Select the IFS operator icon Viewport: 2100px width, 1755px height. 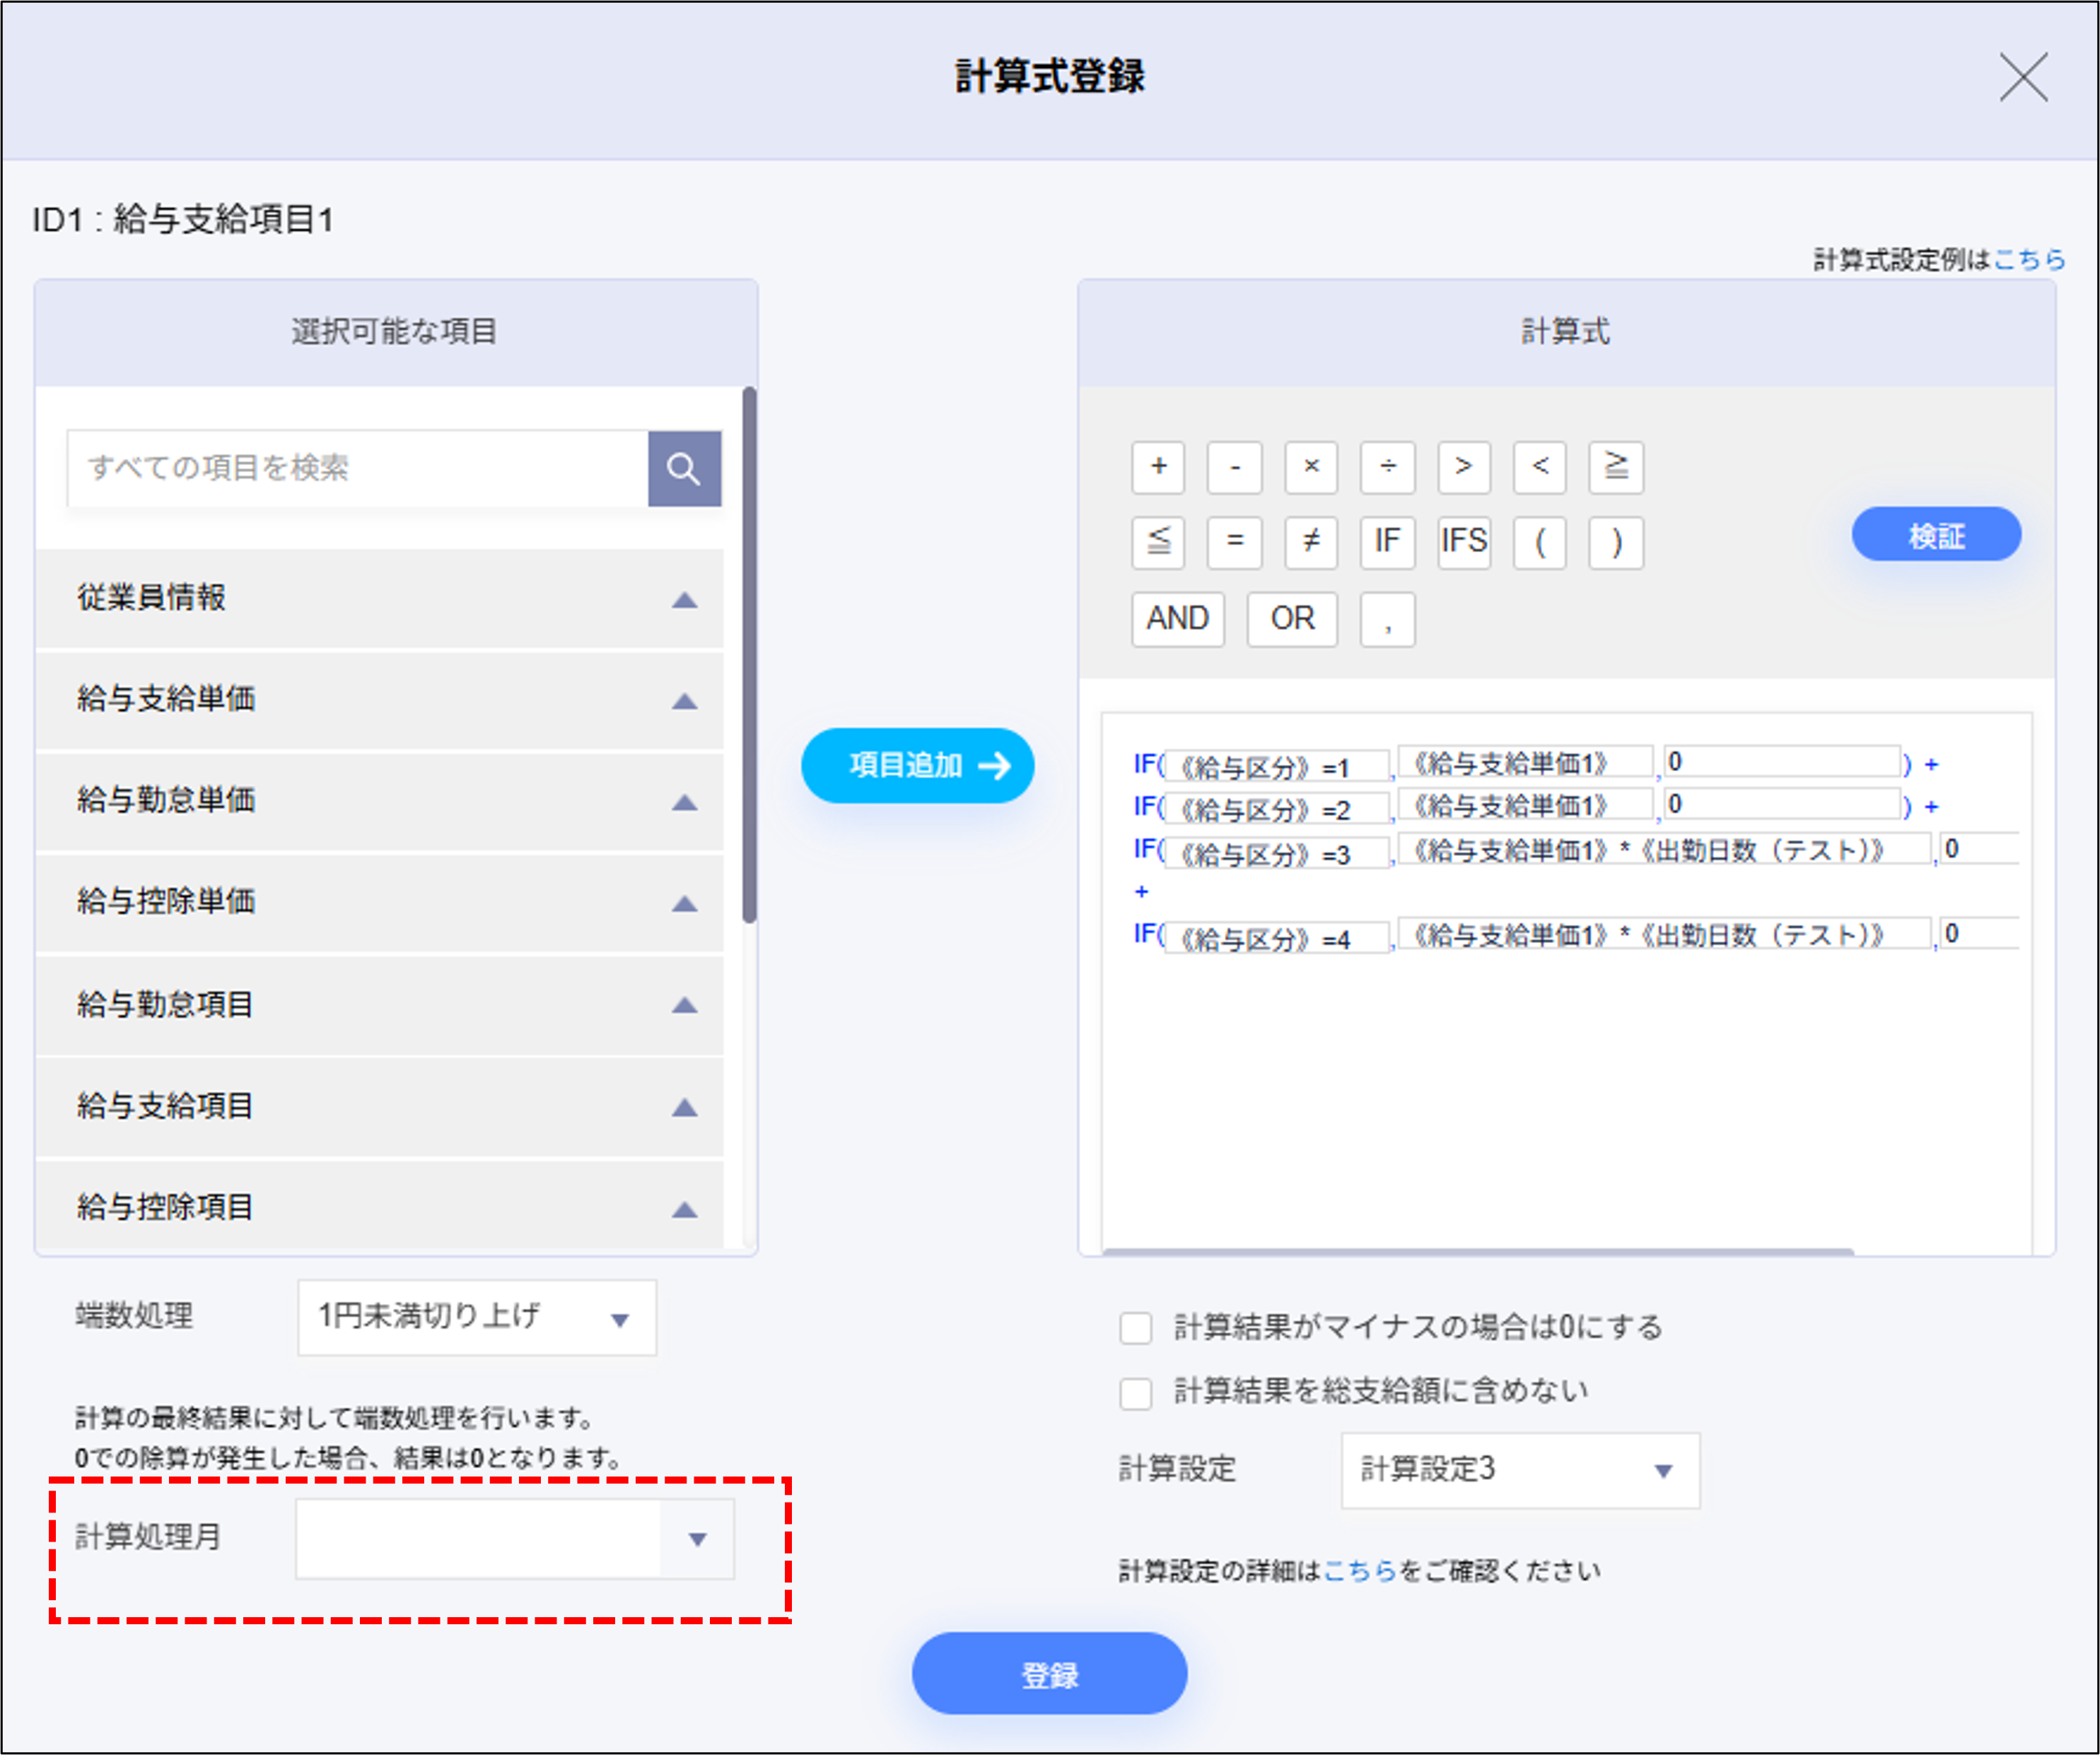click(x=1463, y=543)
